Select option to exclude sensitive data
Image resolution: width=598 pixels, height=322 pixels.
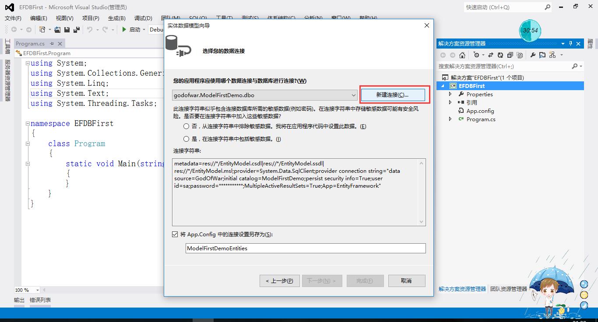187,126
